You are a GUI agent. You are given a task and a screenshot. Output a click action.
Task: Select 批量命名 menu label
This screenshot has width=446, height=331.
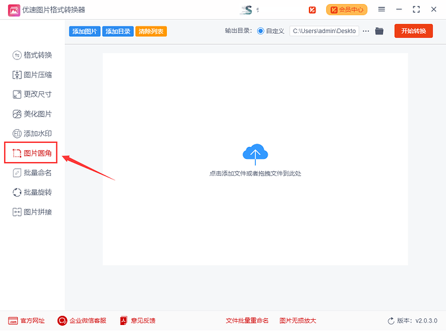38,173
